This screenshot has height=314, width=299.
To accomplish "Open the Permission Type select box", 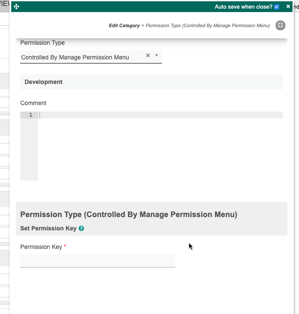I will pos(82,57).
